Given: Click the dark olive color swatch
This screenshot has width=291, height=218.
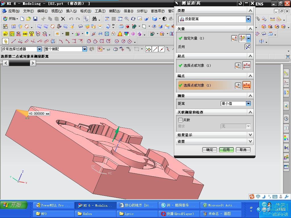Looking at the screenshot, I should click(x=67, y=34).
